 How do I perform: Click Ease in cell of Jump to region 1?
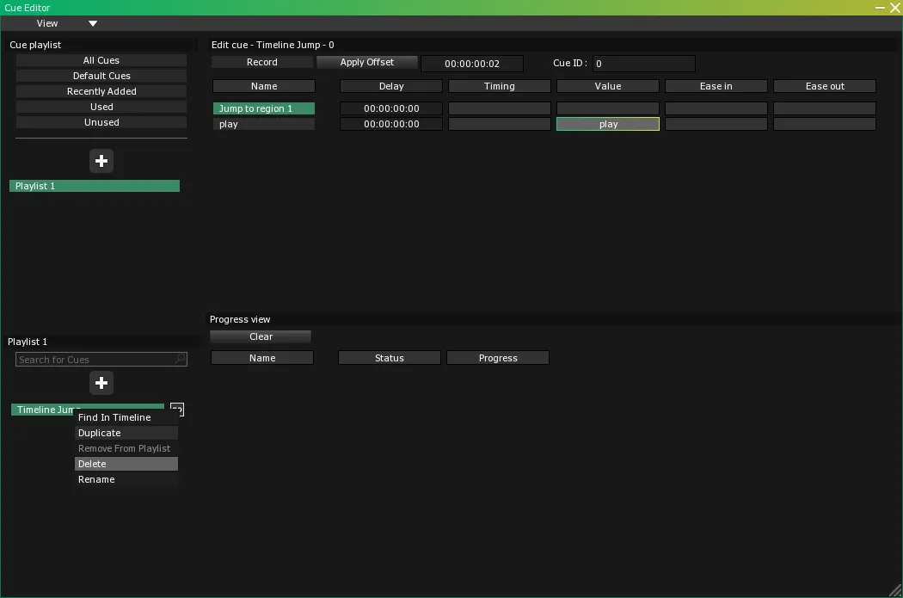[716, 108]
